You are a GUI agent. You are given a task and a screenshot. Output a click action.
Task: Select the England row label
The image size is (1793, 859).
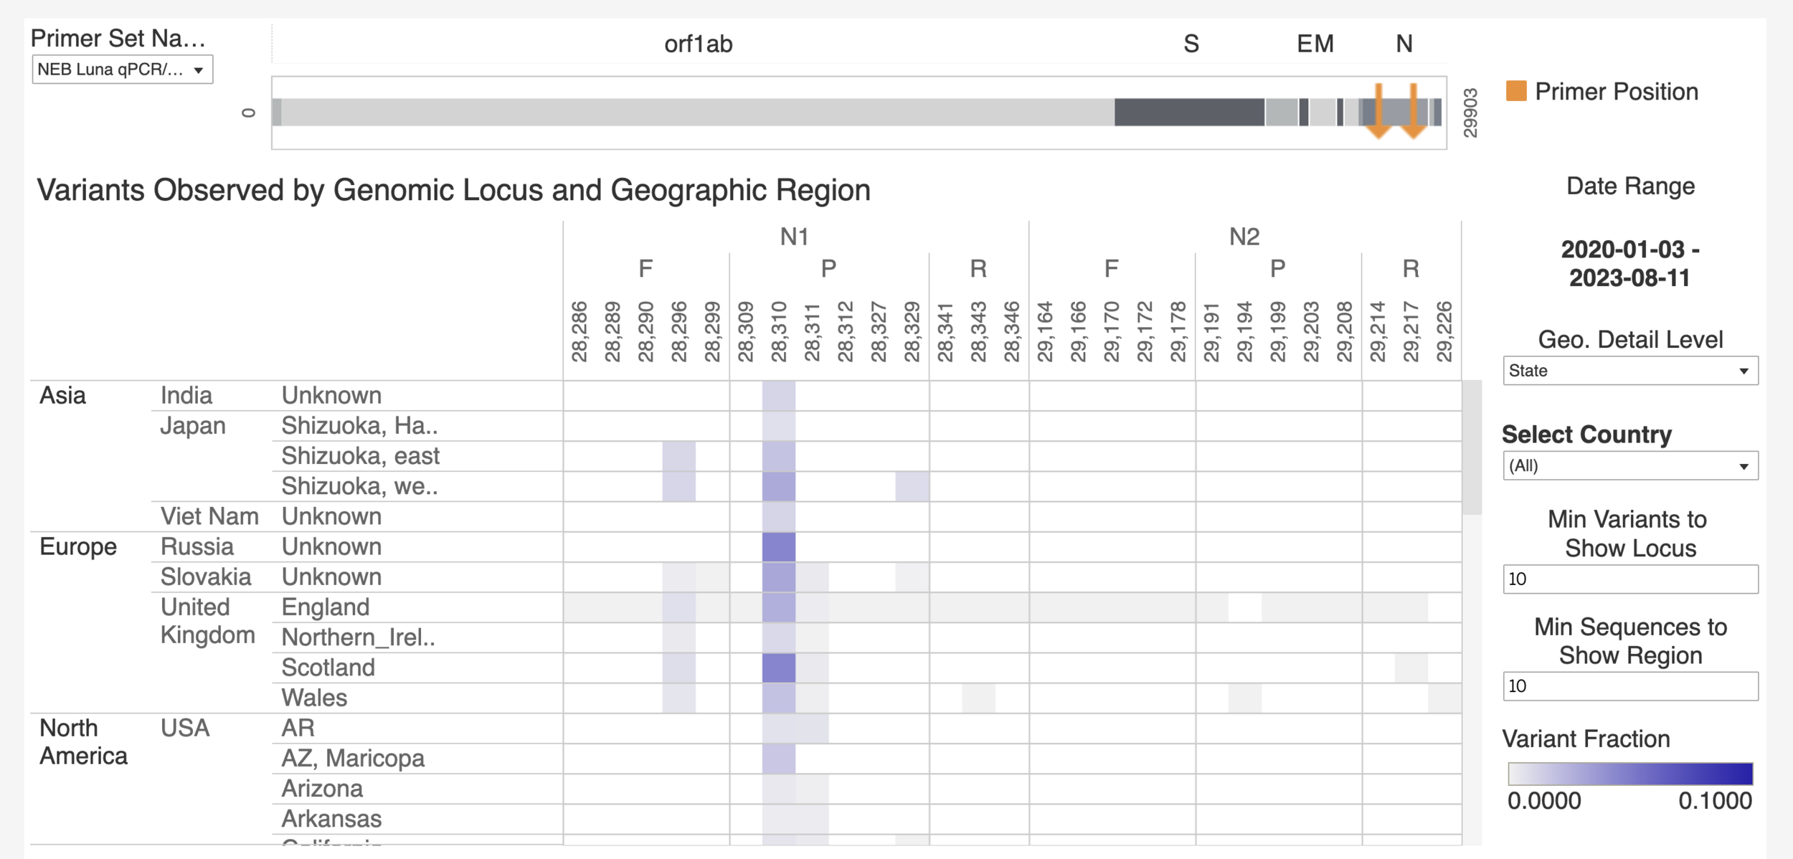click(326, 607)
